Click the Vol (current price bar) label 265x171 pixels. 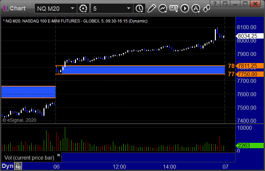point(29,158)
